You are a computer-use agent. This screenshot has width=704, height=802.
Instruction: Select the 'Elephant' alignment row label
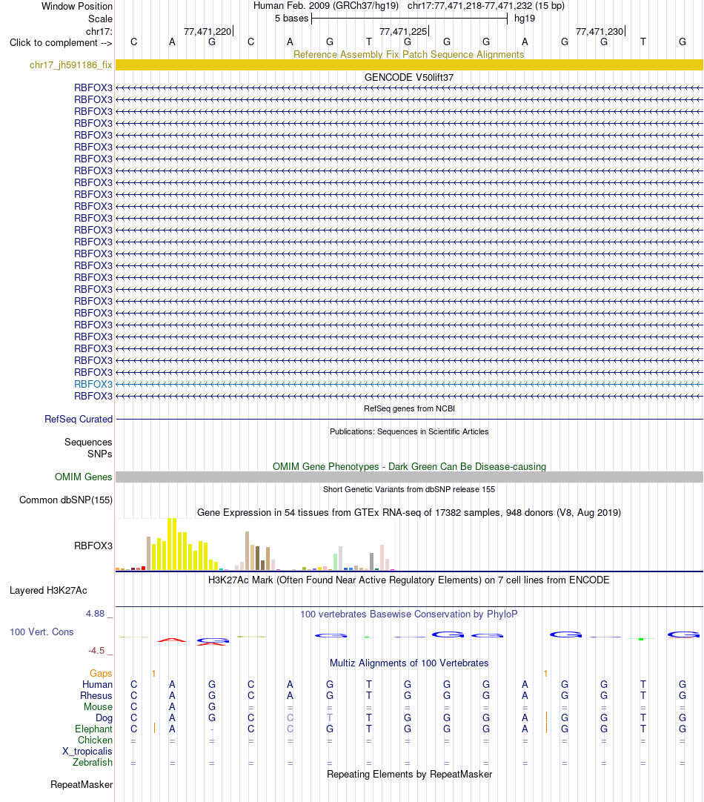coord(93,729)
